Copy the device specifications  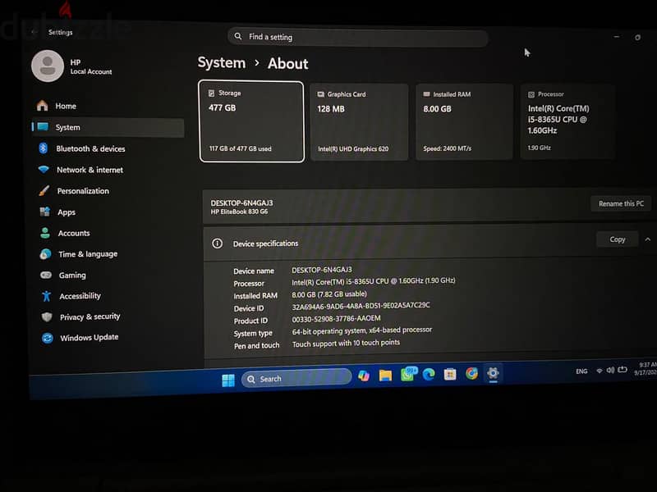pyautogui.click(x=618, y=239)
